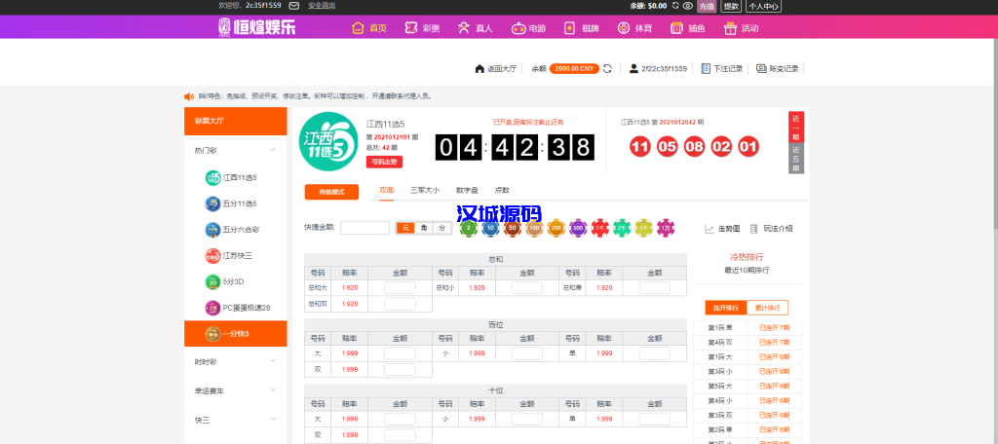Click the house icon for 返回大厅
The width and height of the screenshot is (998, 444).
pyautogui.click(x=480, y=69)
